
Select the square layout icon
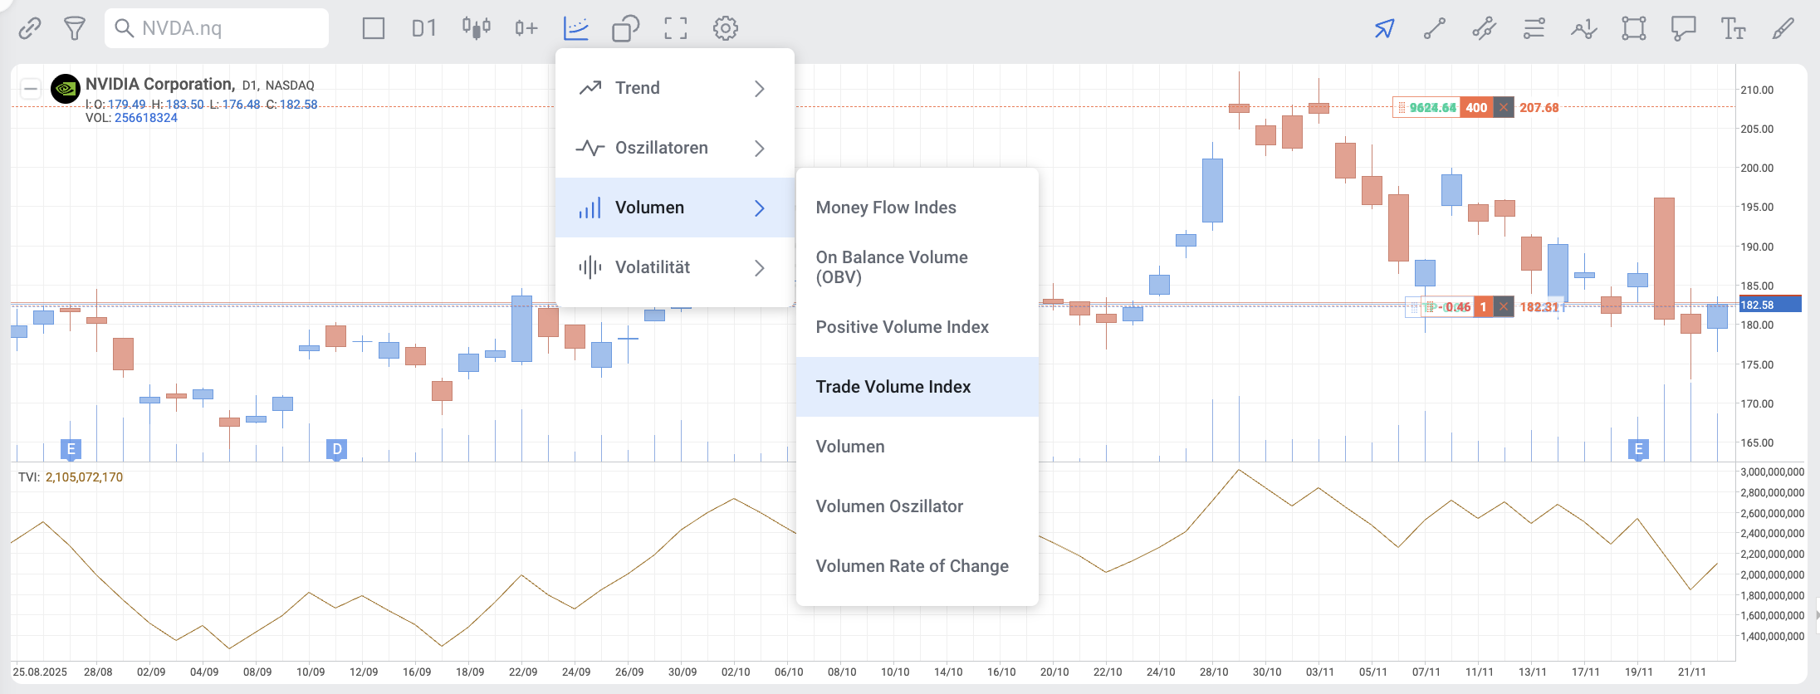tap(374, 28)
